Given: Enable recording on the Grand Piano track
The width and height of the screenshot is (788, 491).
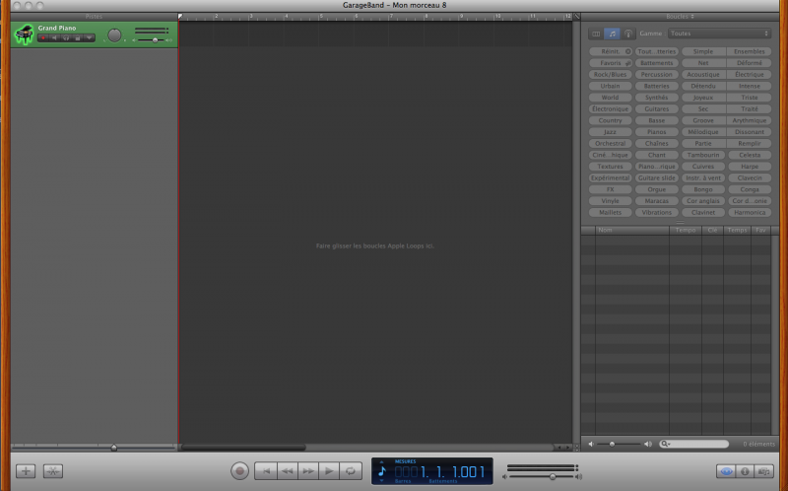Looking at the screenshot, I should (43, 38).
